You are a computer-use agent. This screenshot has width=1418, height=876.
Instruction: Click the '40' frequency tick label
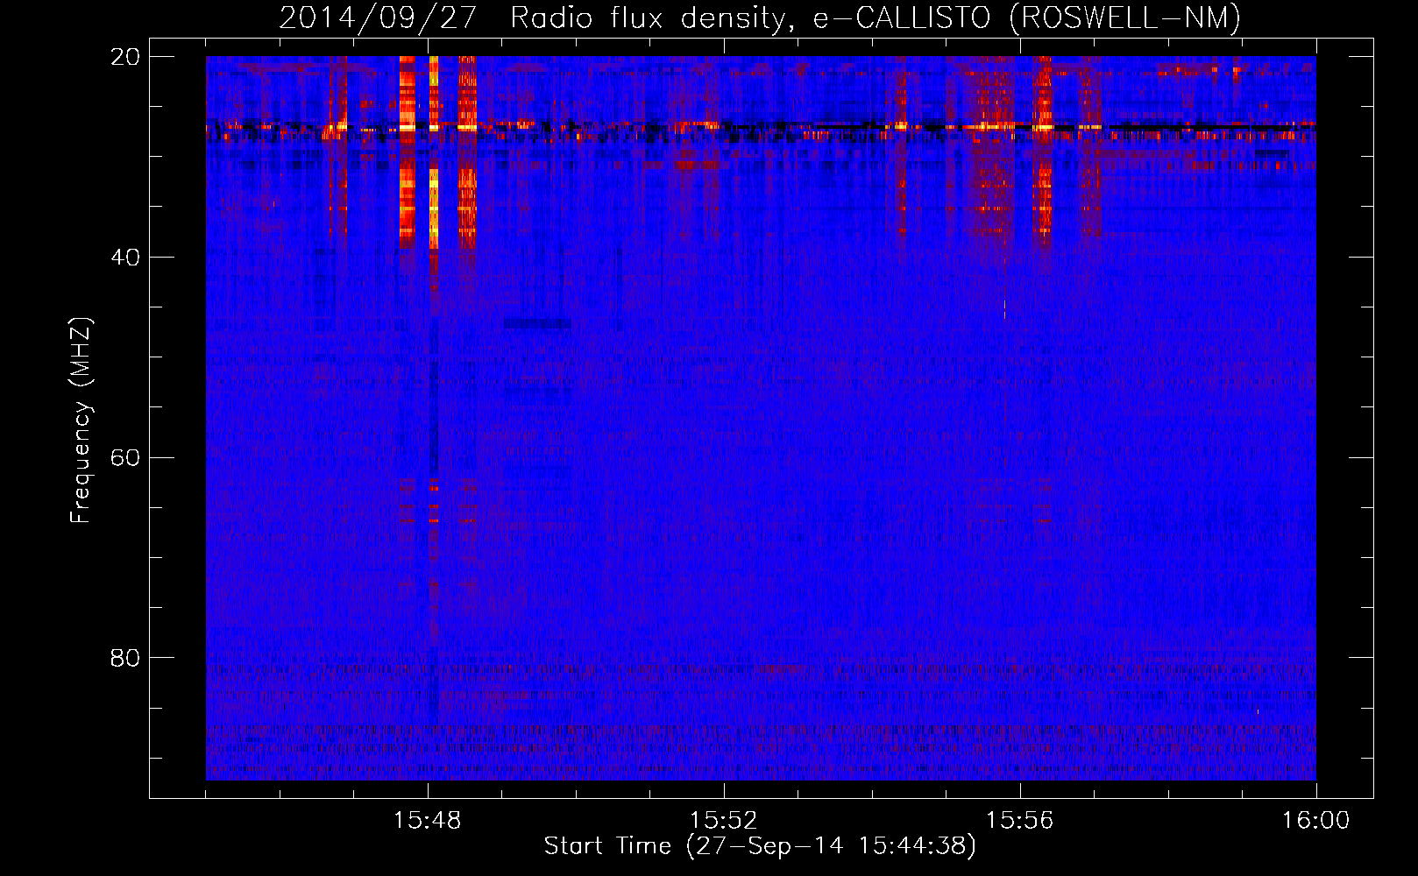(x=125, y=258)
